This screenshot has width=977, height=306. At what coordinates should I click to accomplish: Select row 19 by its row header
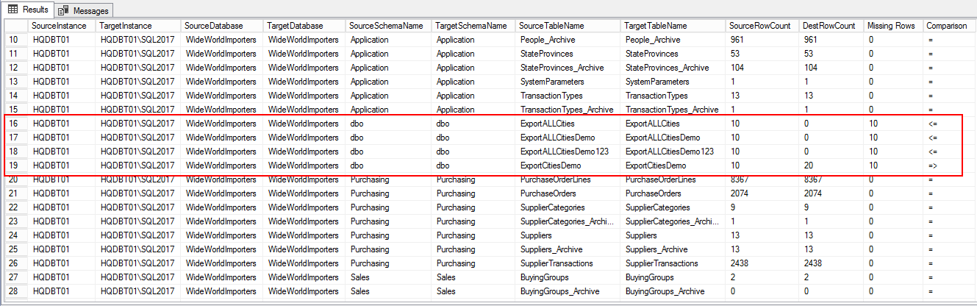[x=14, y=166]
